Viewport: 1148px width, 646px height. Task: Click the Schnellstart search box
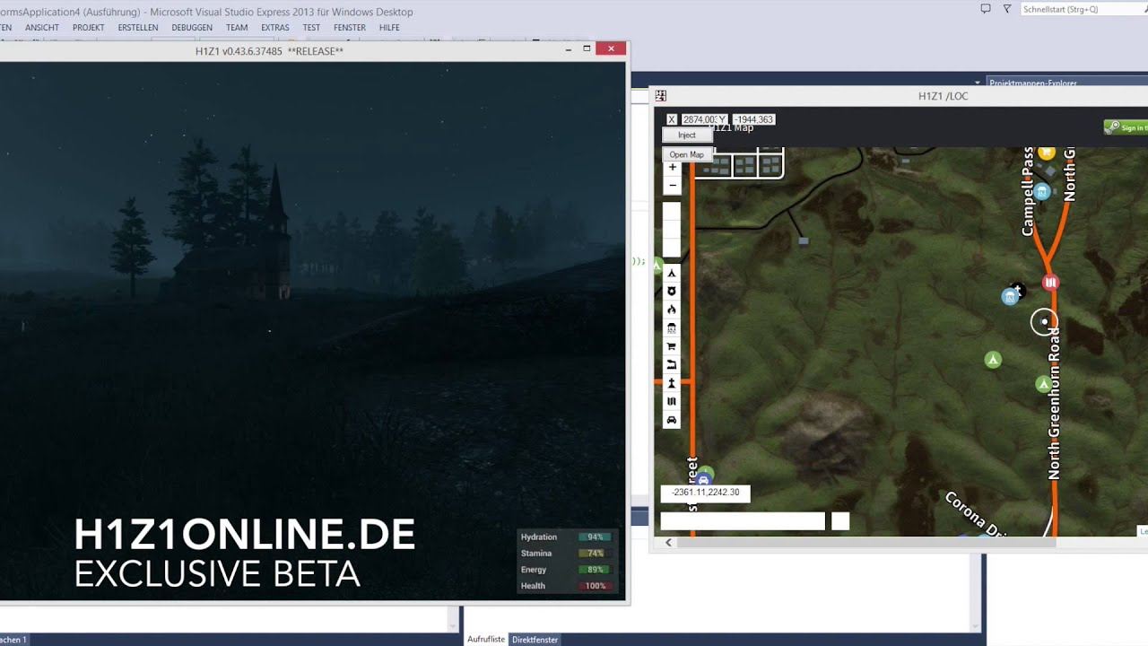pos(1083,9)
